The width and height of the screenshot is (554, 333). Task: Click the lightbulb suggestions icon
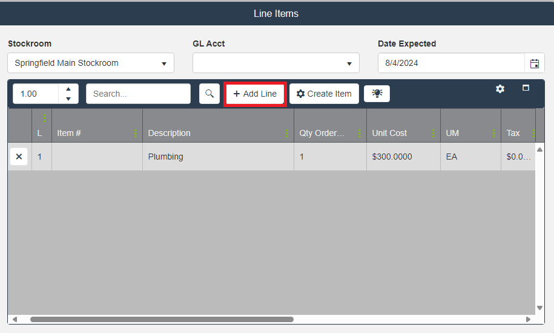tap(377, 94)
